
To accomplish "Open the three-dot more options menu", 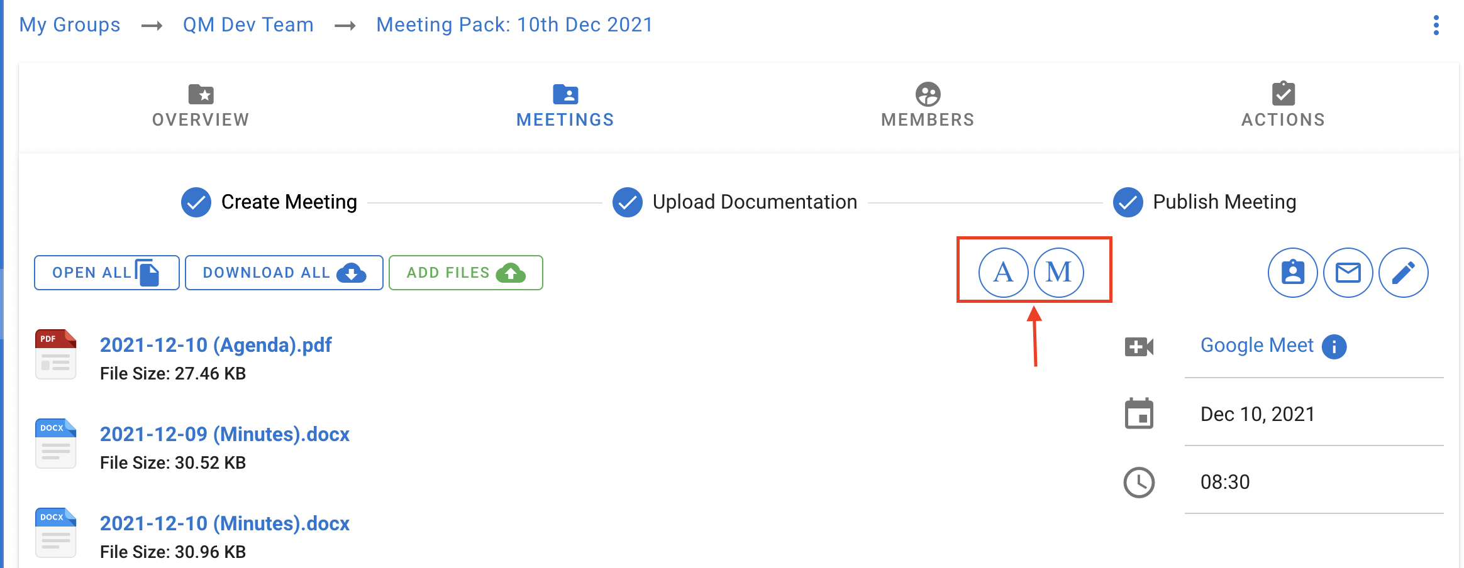I will click(x=1436, y=25).
